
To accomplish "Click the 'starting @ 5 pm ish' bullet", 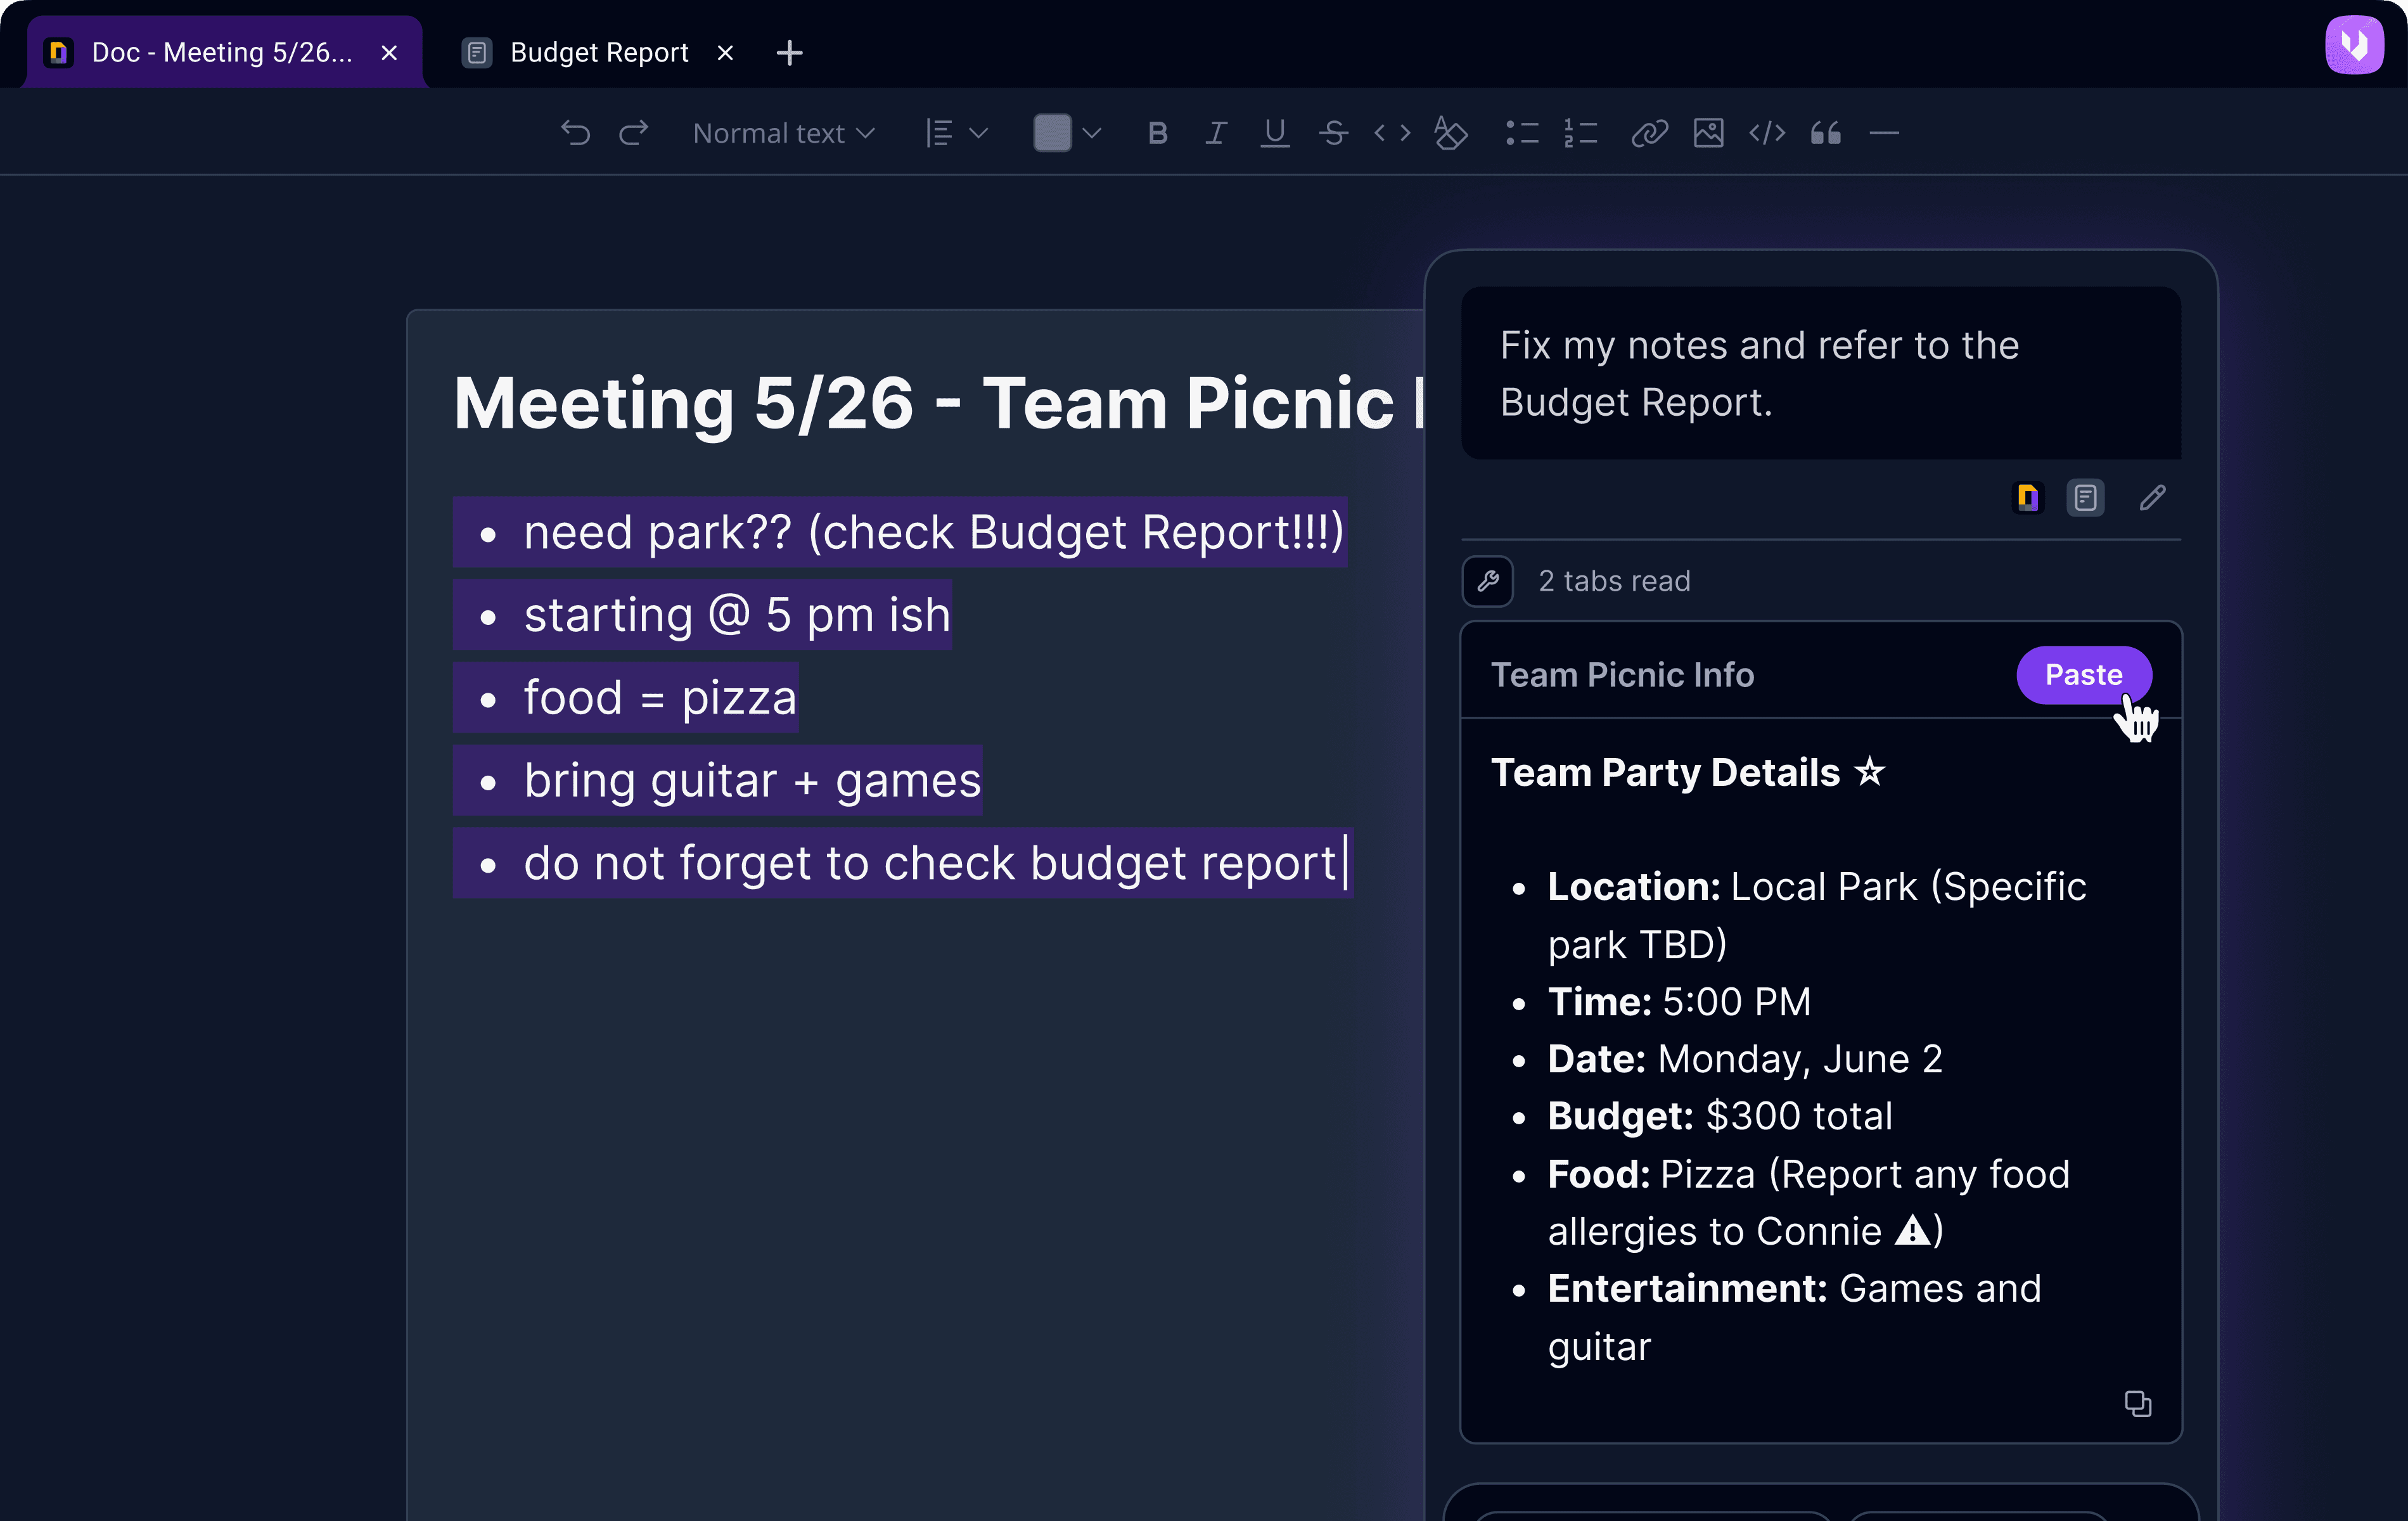I will (703, 615).
